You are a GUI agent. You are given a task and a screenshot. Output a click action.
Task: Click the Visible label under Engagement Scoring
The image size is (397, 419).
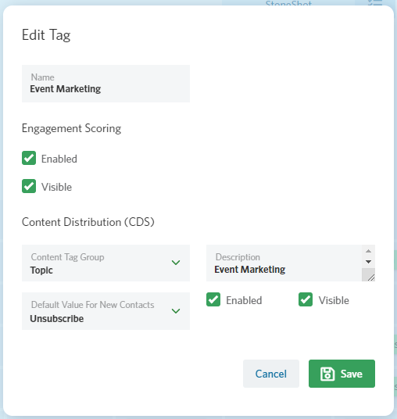(x=56, y=187)
